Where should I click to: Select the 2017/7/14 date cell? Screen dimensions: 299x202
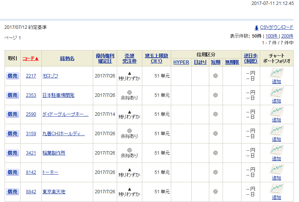[x=105, y=114]
